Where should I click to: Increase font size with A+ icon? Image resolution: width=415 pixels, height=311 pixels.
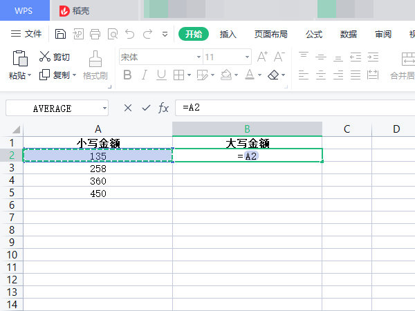click(262, 57)
